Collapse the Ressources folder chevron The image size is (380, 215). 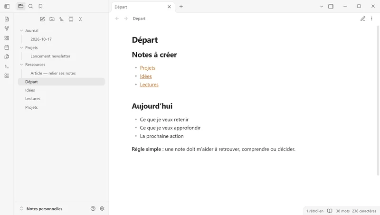(x=21, y=65)
